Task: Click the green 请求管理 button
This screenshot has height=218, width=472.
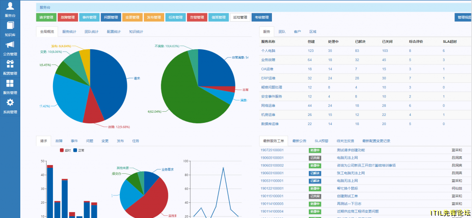Action: 46,17
